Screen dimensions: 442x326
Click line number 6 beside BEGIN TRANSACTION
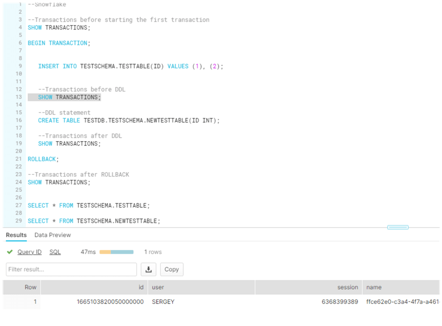coord(19,43)
